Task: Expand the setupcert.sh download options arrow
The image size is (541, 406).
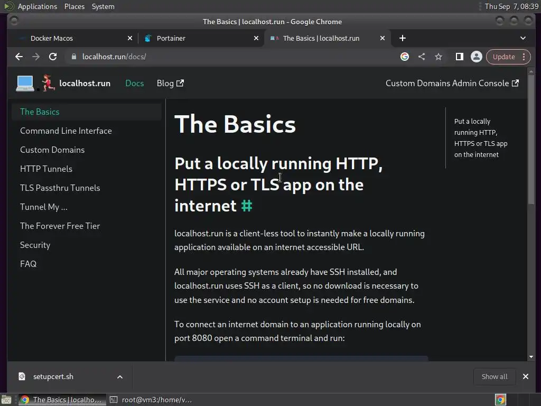Action: click(120, 376)
